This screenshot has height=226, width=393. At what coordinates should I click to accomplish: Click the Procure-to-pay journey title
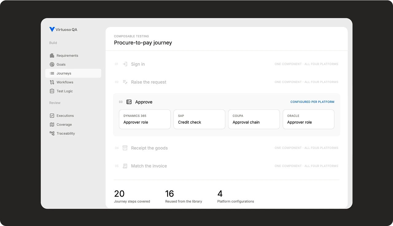point(143,43)
